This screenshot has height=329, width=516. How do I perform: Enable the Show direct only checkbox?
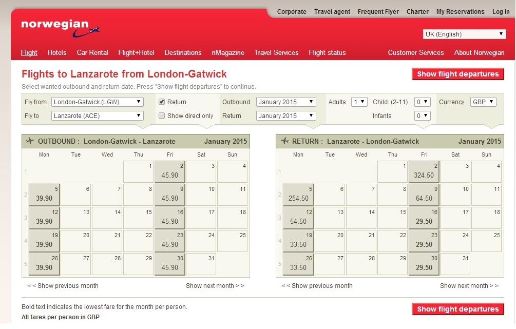(x=162, y=115)
